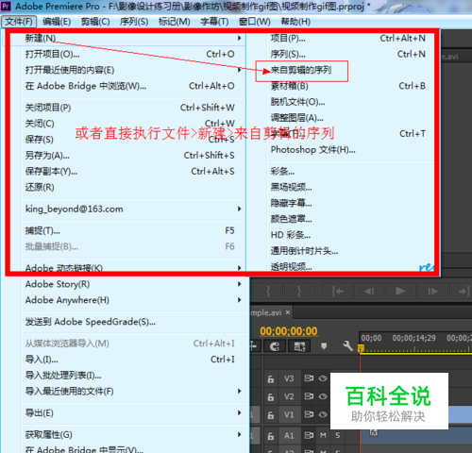Image resolution: width=472 pixels, height=453 pixels.
Task: Expand Adobe Anywhere(H) submenu arrow
Action: tap(240, 300)
